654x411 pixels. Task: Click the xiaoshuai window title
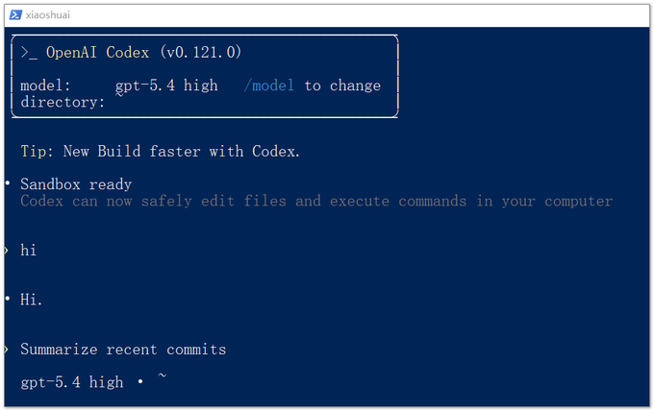click(x=47, y=15)
